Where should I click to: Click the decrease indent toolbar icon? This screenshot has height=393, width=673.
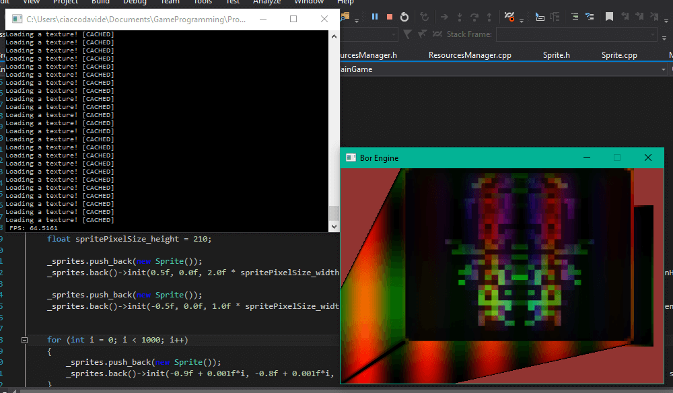coord(574,17)
